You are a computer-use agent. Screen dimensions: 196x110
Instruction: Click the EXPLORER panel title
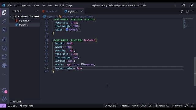point(17,11)
